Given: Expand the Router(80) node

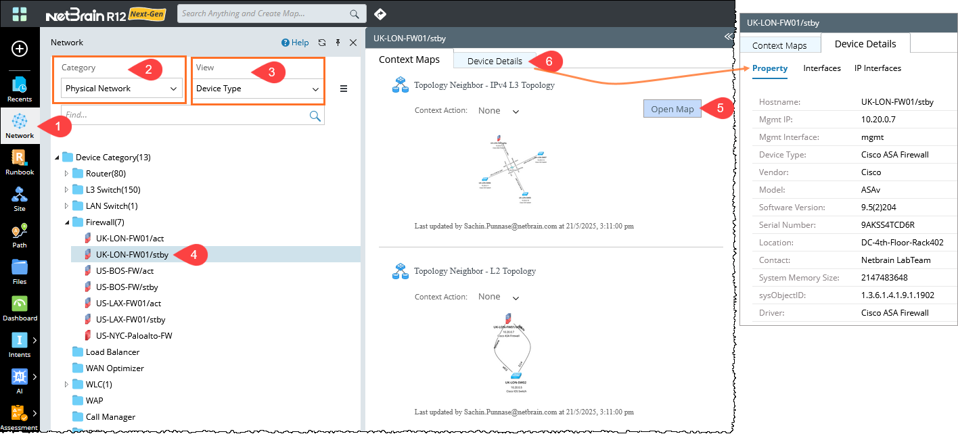Looking at the screenshot, I should [66, 174].
